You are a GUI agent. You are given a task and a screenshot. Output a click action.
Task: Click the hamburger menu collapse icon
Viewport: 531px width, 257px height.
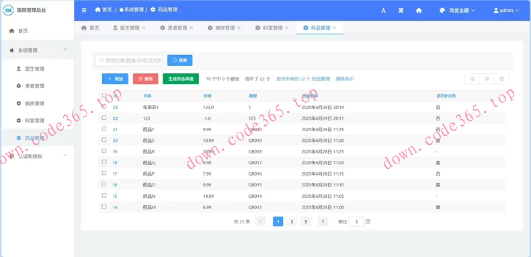[84, 10]
